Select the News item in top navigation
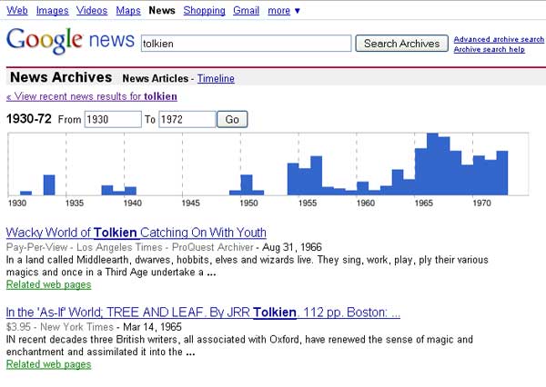 162,10
